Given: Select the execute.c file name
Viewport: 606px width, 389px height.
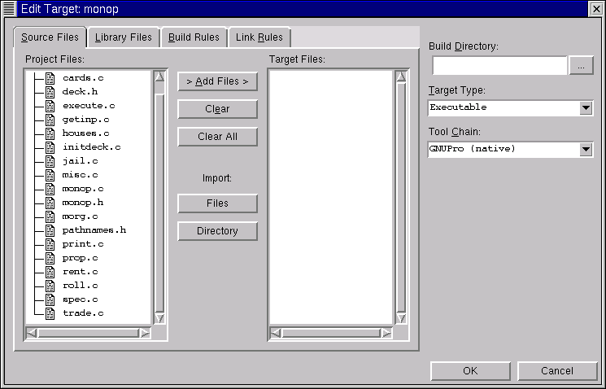Looking at the screenshot, I should 89,106.
